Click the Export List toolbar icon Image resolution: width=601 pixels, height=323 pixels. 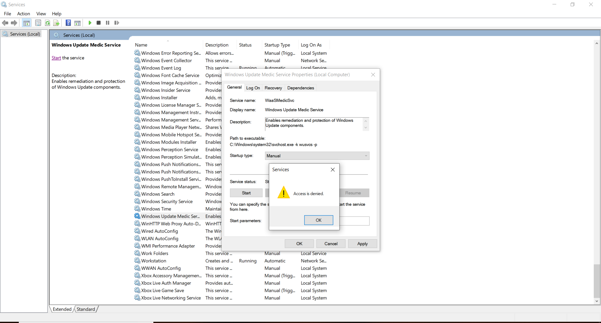pyautogui.click(x=56, y=23)
